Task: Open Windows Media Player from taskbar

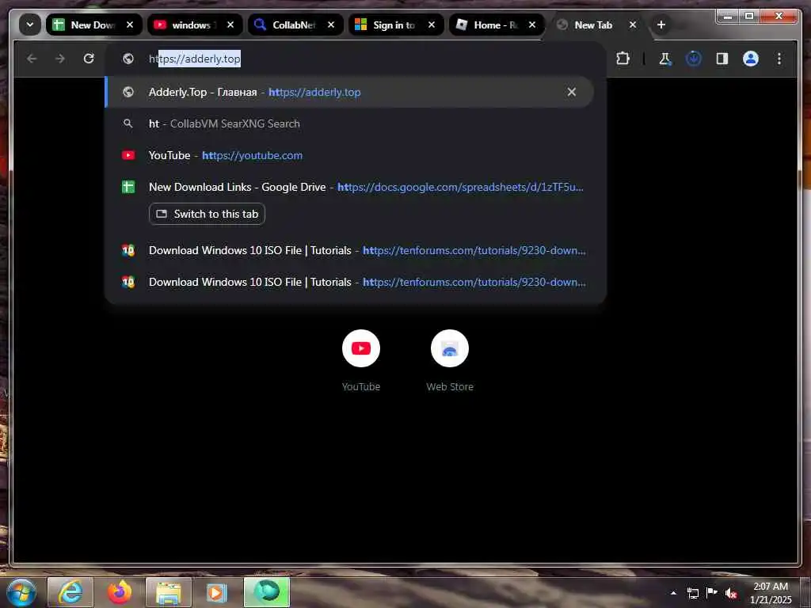Action: click(217, 592)
